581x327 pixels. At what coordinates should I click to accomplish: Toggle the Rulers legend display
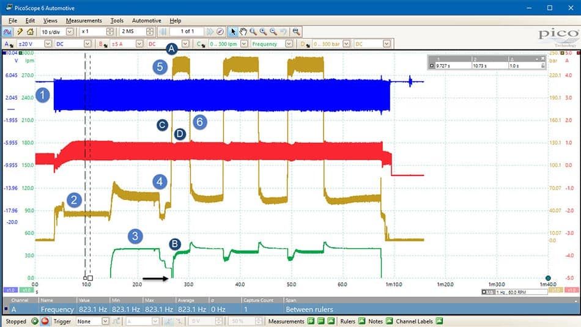point(361,321)
